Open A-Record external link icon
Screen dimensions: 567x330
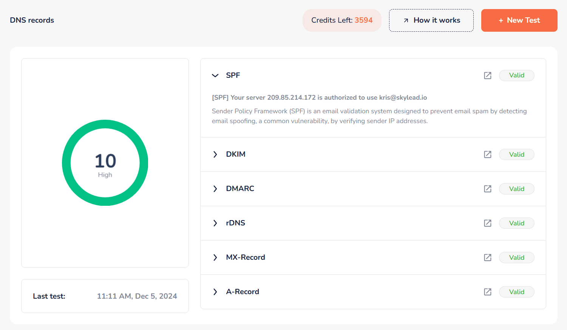[488, 292]
